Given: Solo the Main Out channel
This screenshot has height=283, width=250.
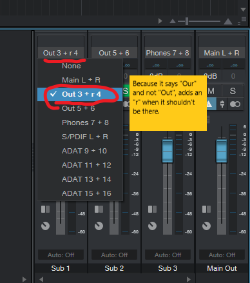Looking at the screenshot, I should click(x=233, y=91).
